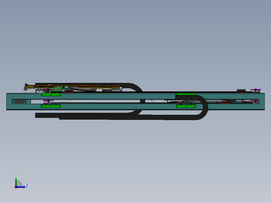
Task: Select the red X axis ball at triad origin
Action: tap(16, 187)
